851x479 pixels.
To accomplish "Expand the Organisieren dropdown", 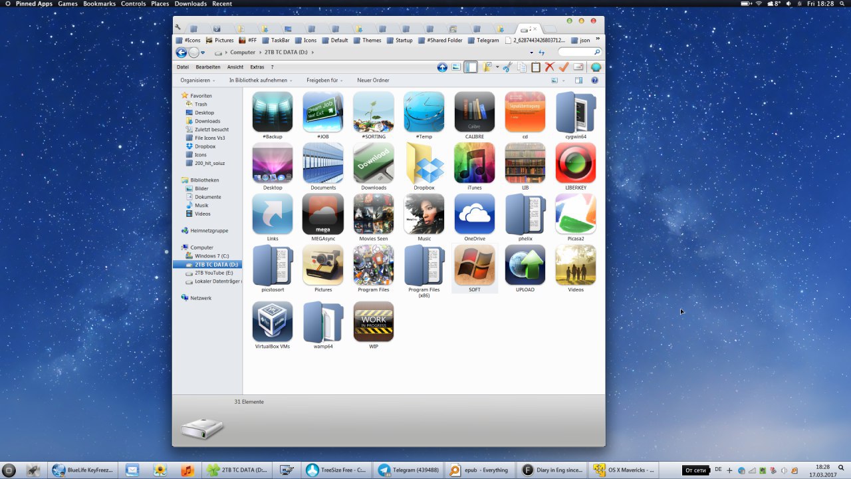I will tap(197, 80).
